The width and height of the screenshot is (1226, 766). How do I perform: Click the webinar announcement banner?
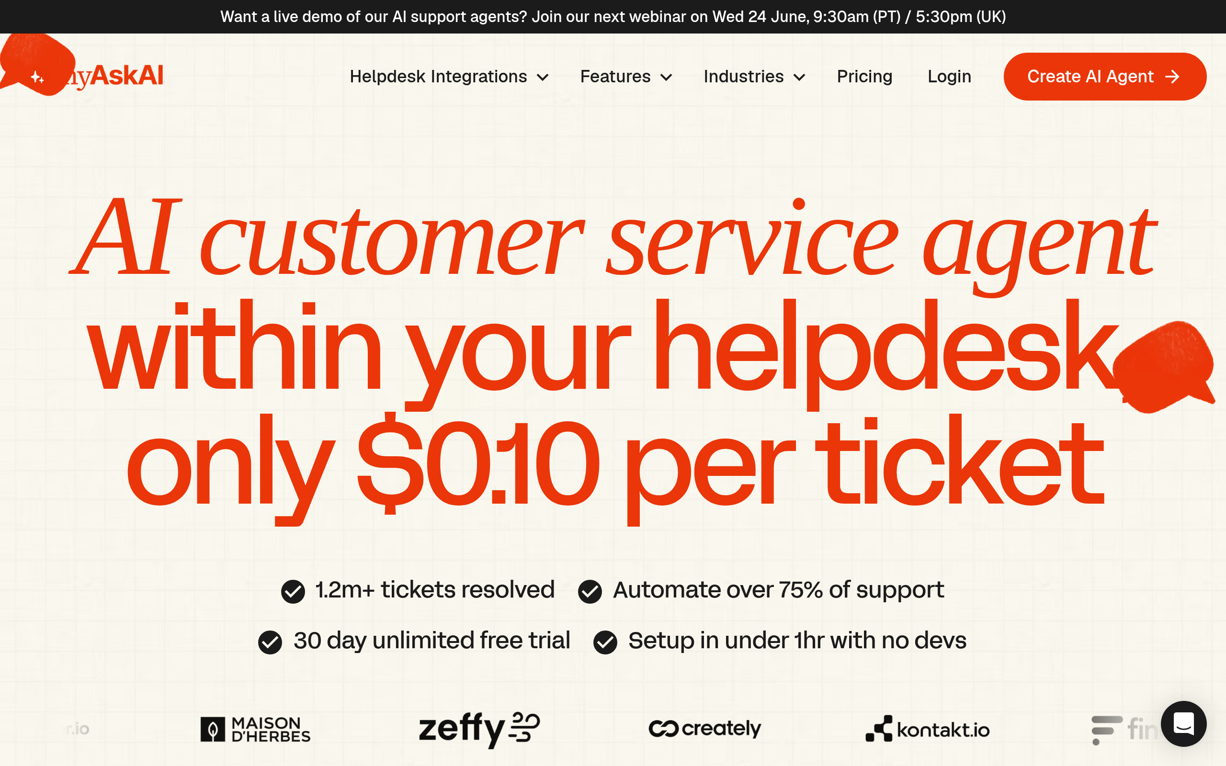click(x=613, y=17)
